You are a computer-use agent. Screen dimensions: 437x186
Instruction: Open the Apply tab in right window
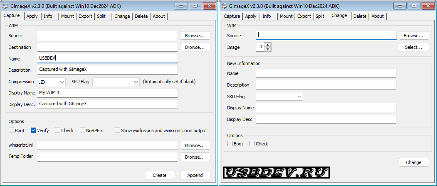click(x=251, y=17)
